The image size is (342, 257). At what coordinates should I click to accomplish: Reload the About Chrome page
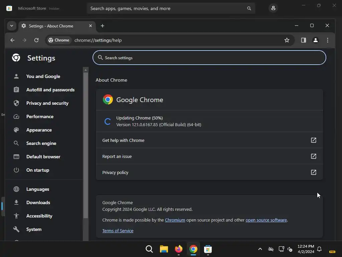pyautogui.click(x=36, y=40)
